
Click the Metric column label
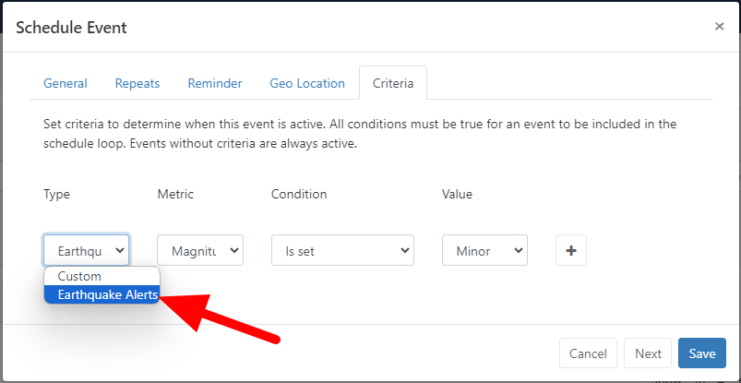[175, 194]
